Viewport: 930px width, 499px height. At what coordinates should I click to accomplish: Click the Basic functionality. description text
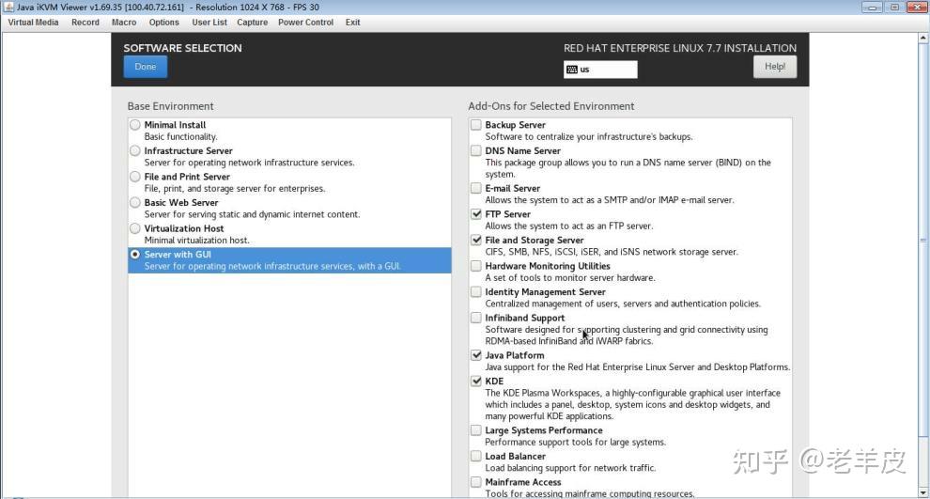tap(181, 136)
